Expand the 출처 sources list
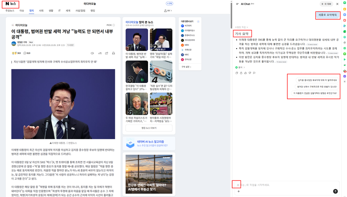Image resolution: width=347 pixels, height=197 pixels. coord(240,67)
